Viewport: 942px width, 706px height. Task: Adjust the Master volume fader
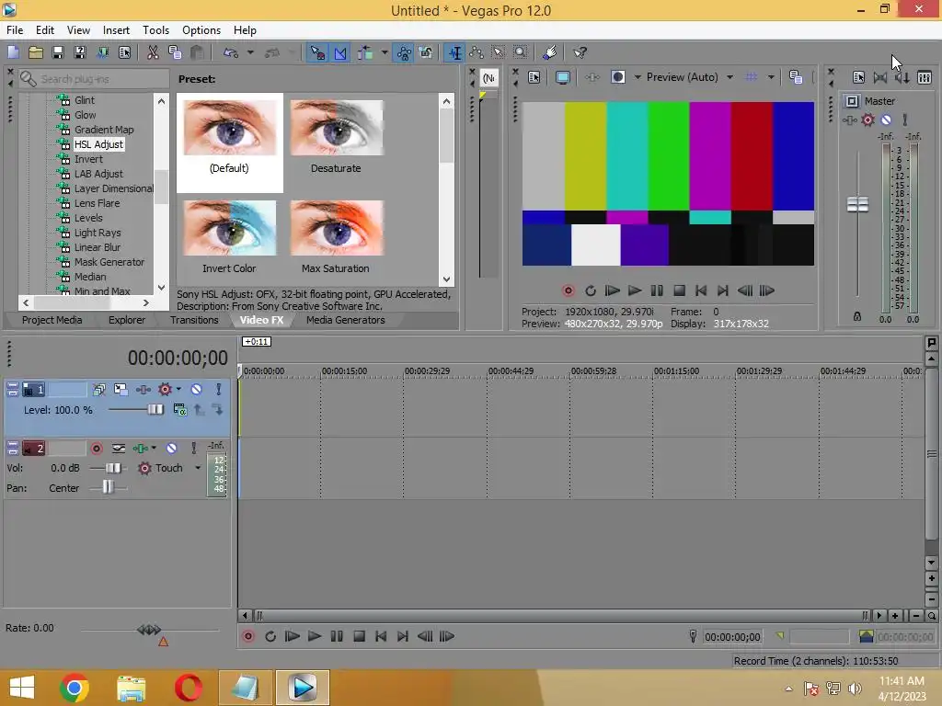coord(857,204)
